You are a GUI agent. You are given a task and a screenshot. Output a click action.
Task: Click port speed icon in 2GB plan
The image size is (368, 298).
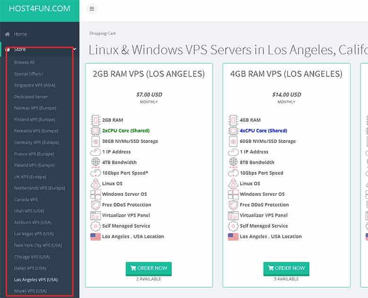pyautogui.click(x=95, y=173)
